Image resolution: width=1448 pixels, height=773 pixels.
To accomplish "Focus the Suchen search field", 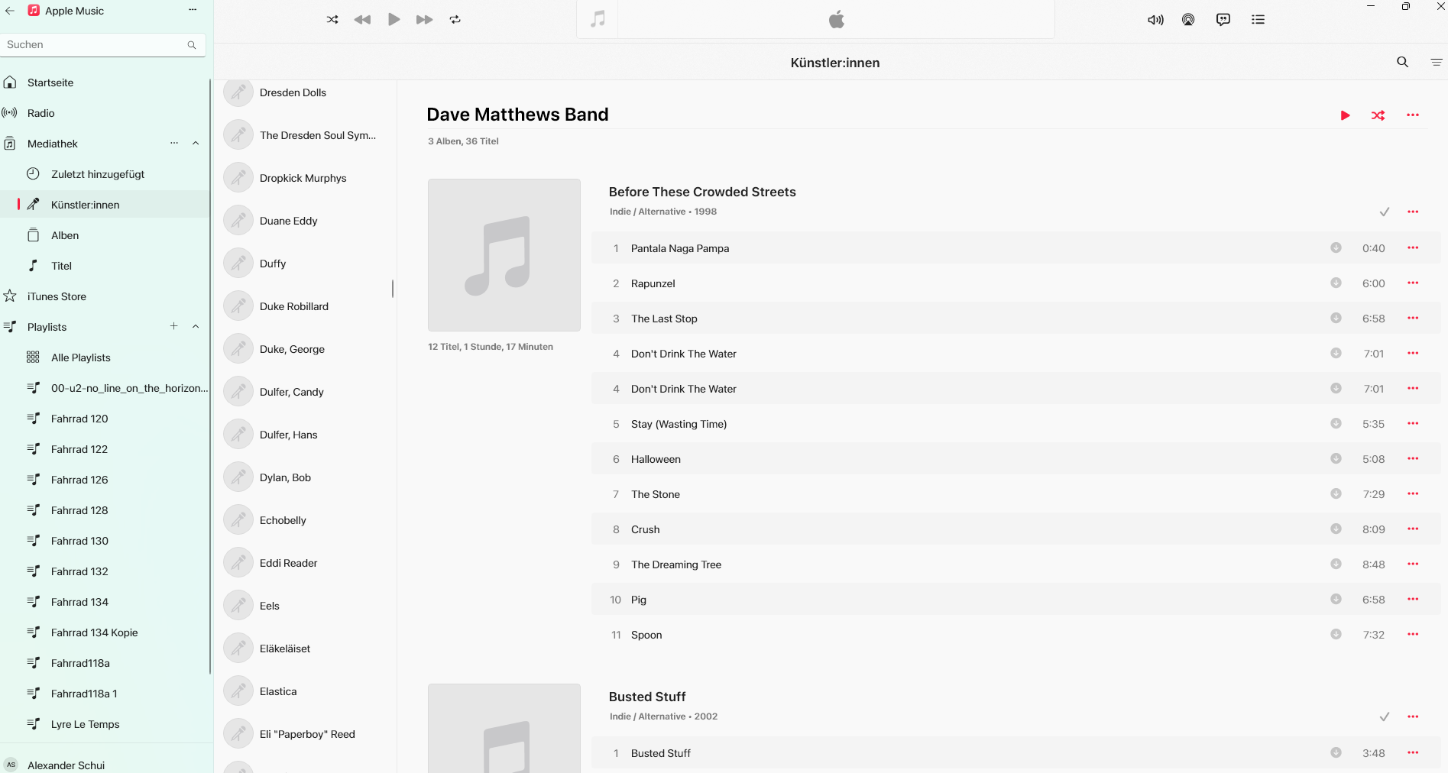I will (x=101, y=45).
